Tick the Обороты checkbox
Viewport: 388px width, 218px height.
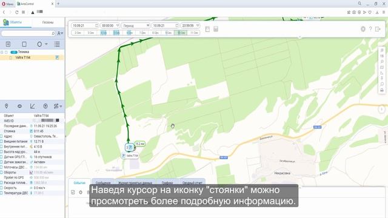click(1, 172)
